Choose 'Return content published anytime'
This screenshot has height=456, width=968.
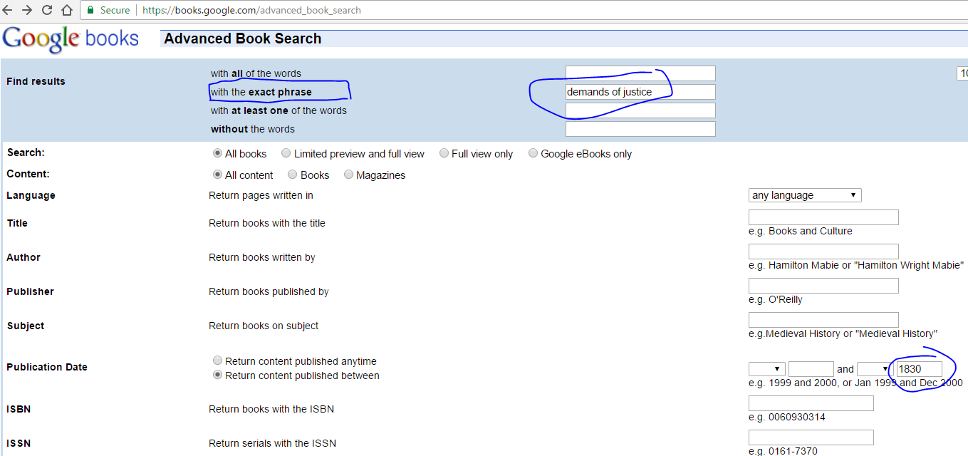[218, 361]
